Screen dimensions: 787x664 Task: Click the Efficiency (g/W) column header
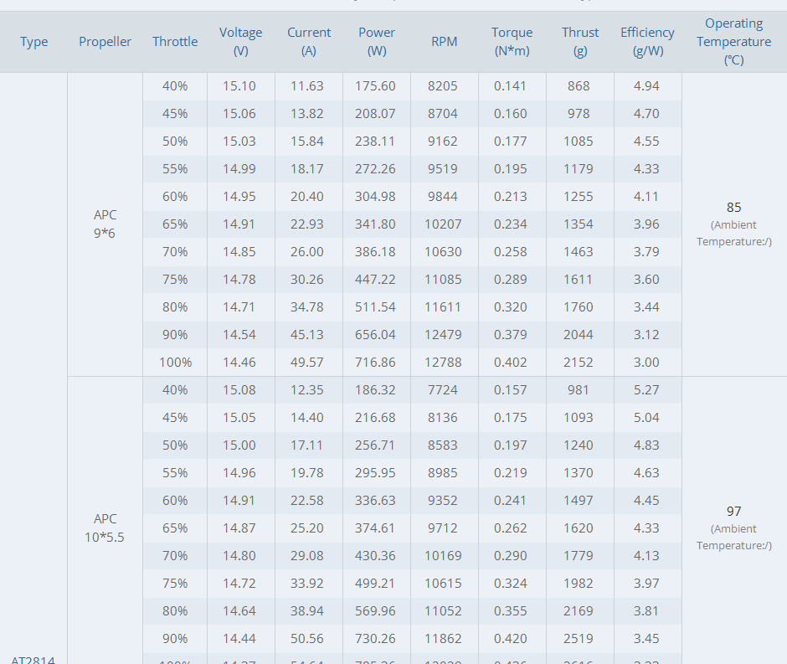tap(647, 42)
